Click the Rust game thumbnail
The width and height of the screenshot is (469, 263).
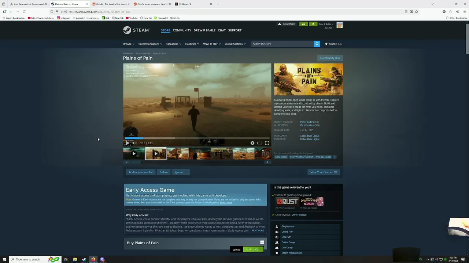287,202
